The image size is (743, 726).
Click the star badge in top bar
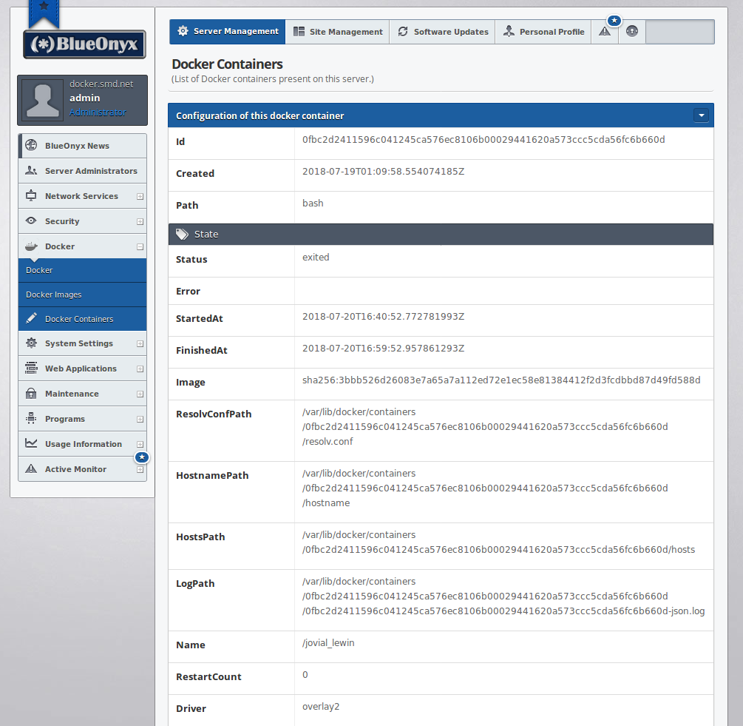click(x=614, y=21)
